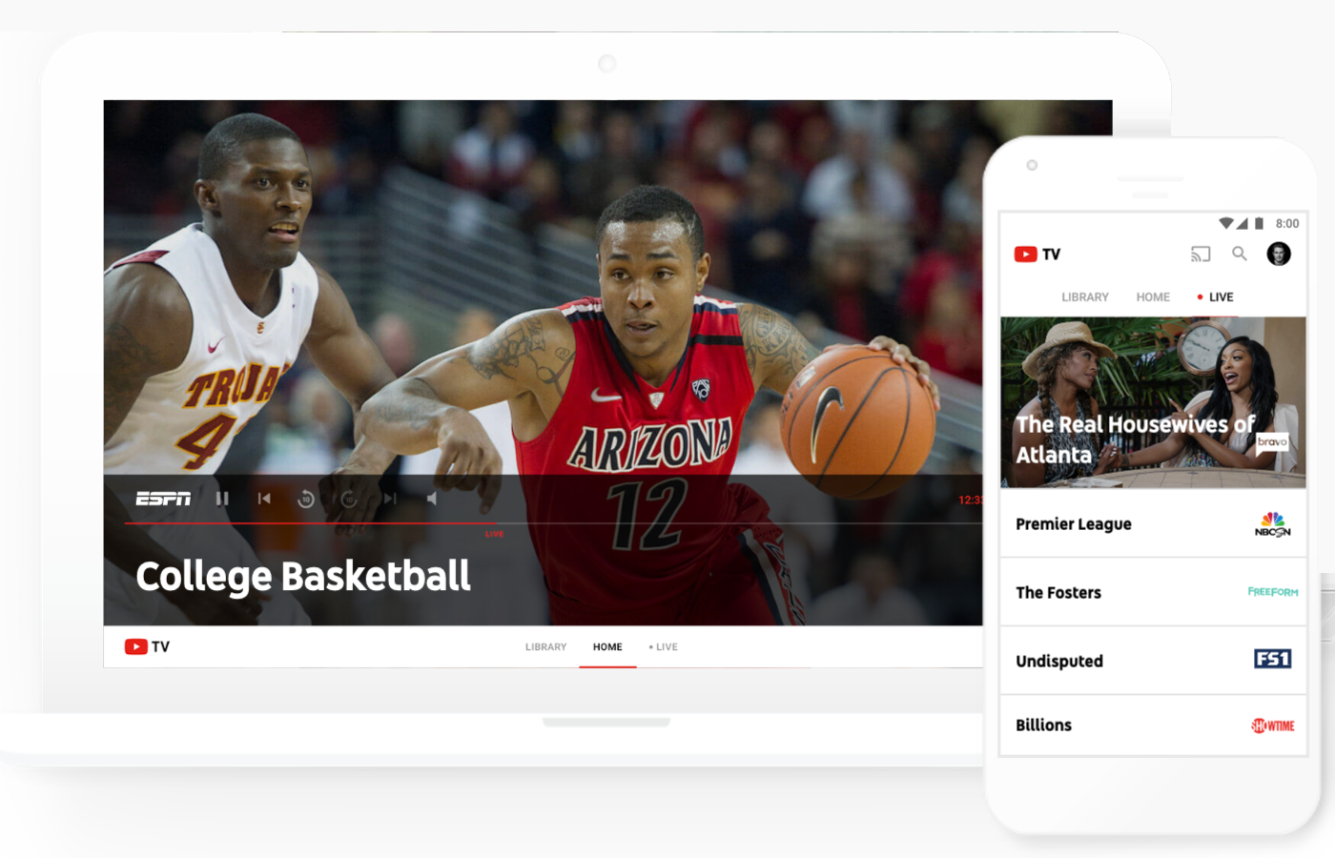Click the red LIVE indicator on progress bar
Image resolution: width=1335 pixels, height=858 pixels.
coord(494,534)
